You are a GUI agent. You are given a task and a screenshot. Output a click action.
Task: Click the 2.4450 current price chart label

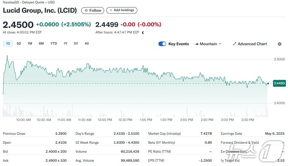(x=279, y=83)
